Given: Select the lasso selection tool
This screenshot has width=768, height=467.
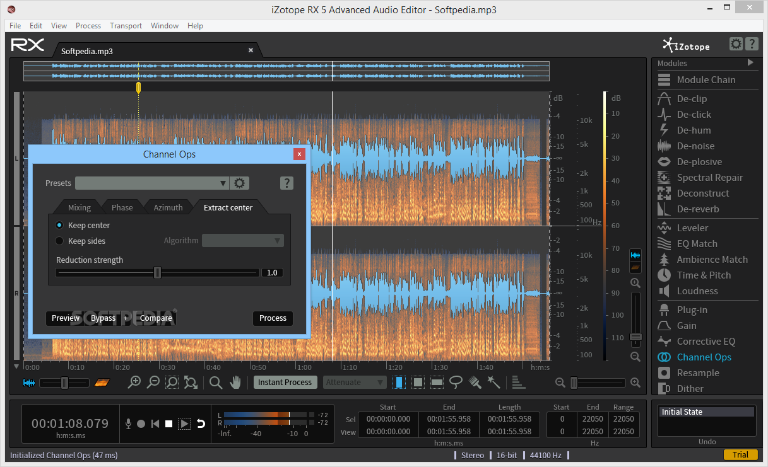Looking at the screenshot, I should tap(456, 382).
